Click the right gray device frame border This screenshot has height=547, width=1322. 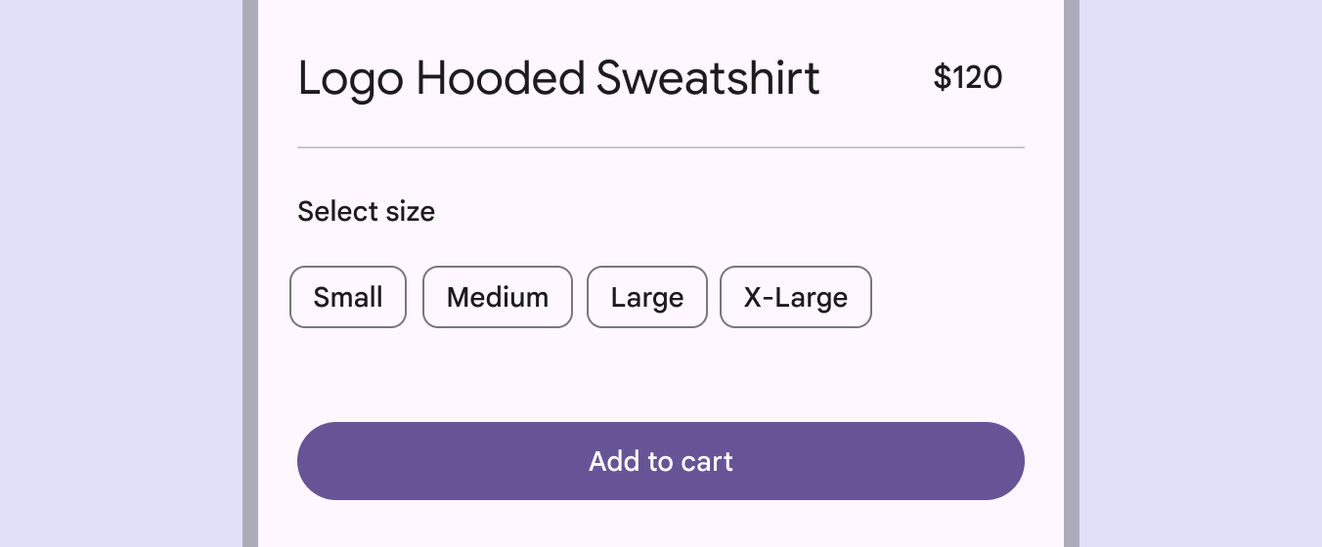point(1072,273)
